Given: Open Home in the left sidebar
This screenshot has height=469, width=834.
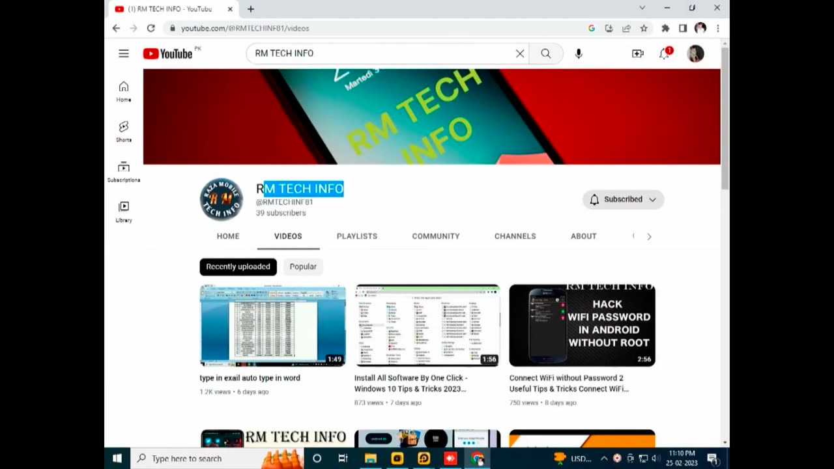Looking at the screenshot, I should 124,92.
